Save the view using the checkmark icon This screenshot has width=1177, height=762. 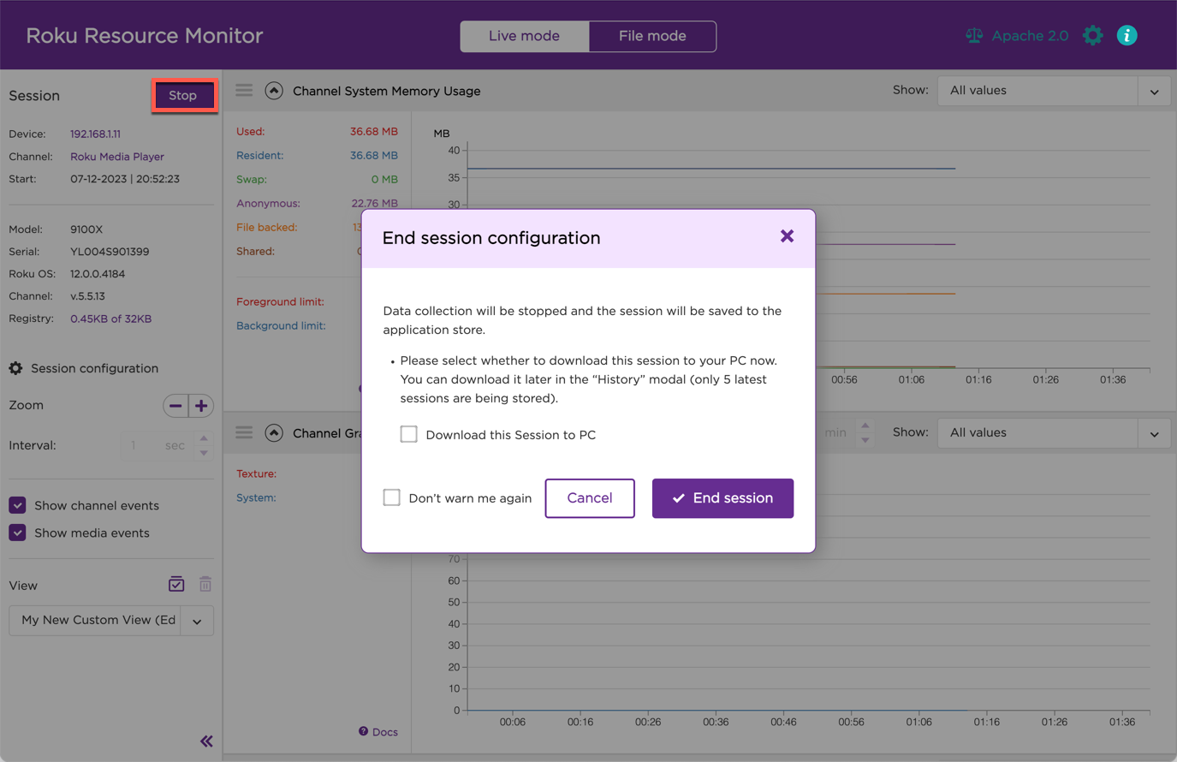(176, 584)
